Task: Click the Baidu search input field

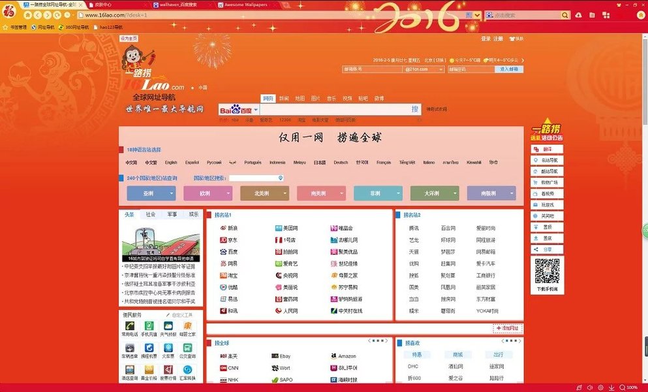Action: 334,109
